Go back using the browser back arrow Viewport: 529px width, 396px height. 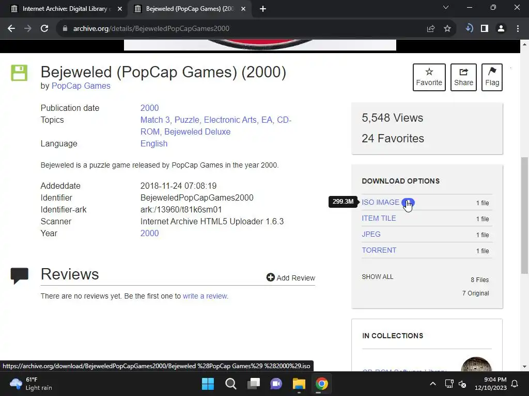click(11, 29)
